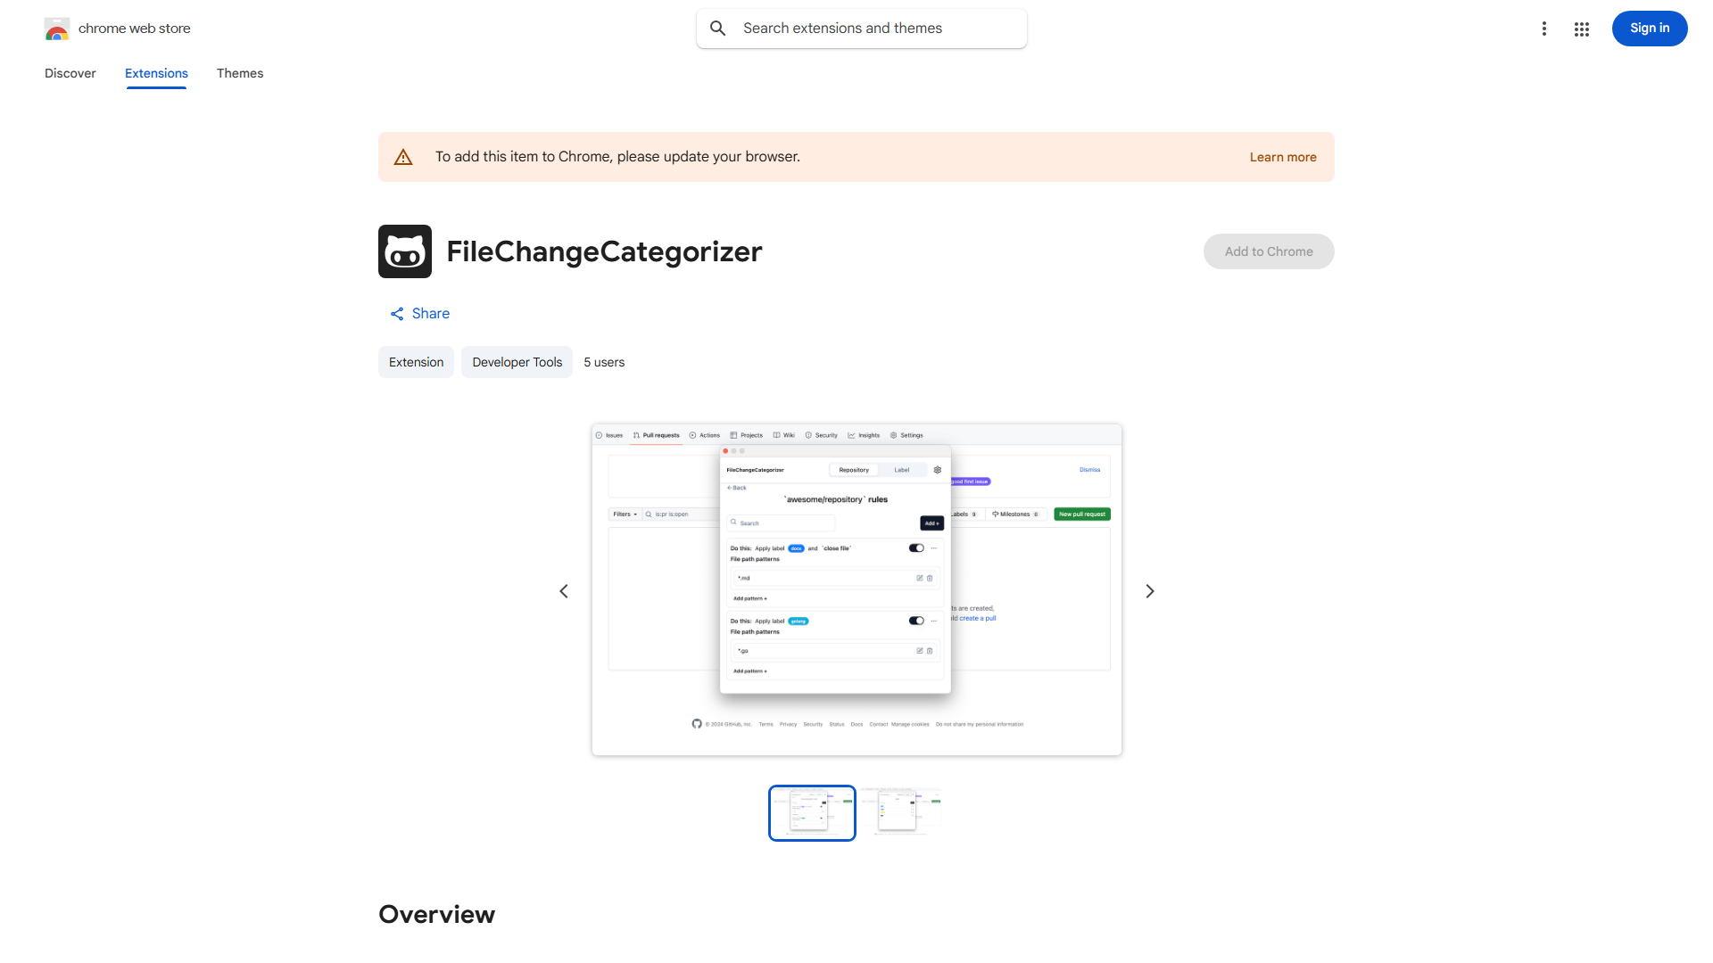Open the Themes tab
This screenshot has width=1713, height=963.
(239, 73)
